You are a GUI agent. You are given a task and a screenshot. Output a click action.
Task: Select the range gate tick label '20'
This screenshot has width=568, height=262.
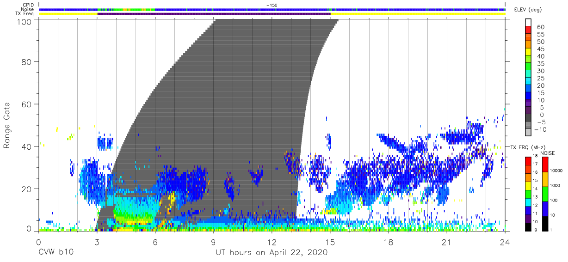[26, 189]
